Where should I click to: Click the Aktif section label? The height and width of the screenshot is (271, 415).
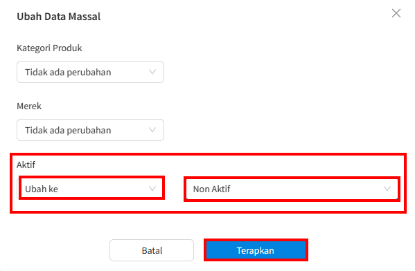coord(26,165)
